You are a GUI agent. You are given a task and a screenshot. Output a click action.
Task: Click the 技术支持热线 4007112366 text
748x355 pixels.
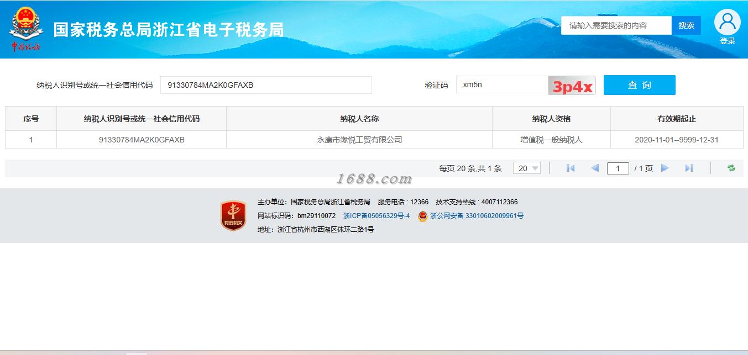pos(477,202)
